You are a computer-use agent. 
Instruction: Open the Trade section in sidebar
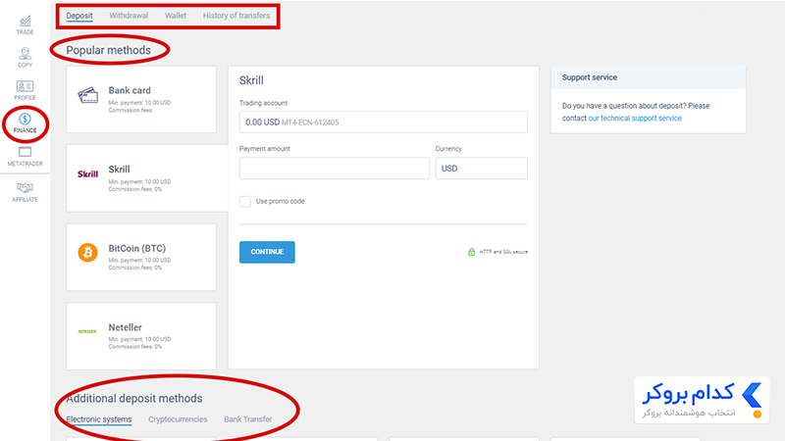(25, 25)
